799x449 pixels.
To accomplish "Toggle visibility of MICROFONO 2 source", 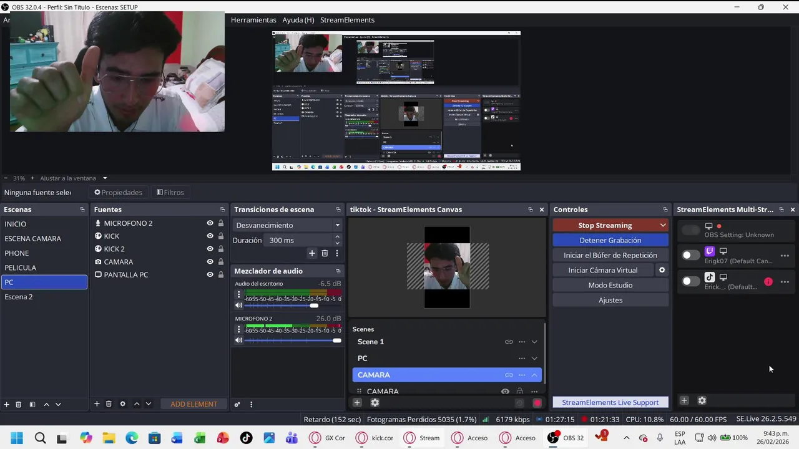I will coord(210,223).
